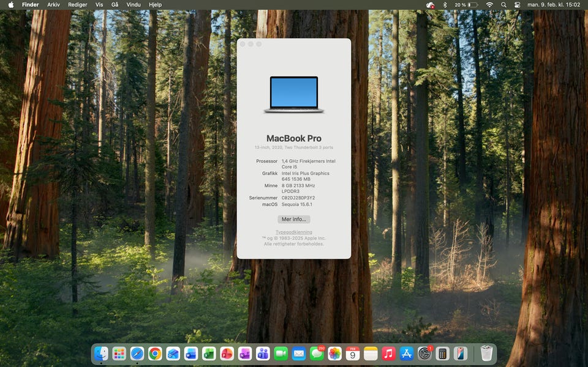Click the MacBook Pro title text
588x367 pixels.
click(x=293, y=138)
